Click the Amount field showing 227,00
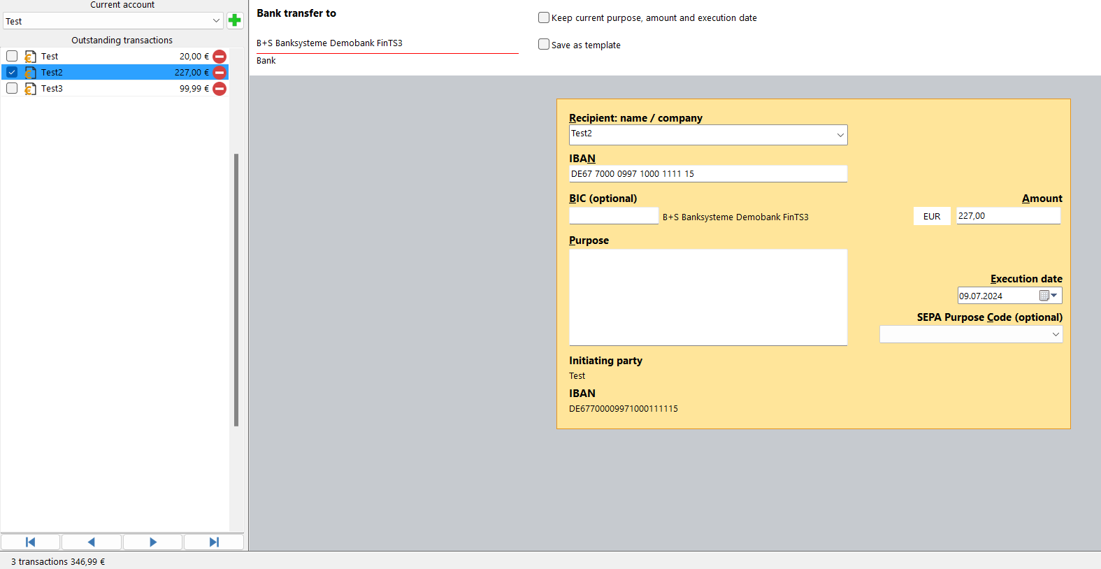Viewport: 1101px width, 569px height. (1008, 216)
